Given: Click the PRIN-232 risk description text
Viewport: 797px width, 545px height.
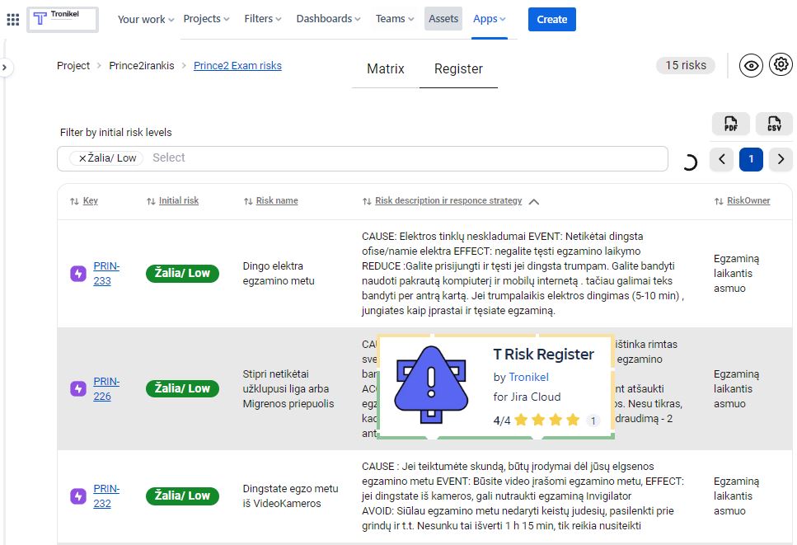Looking at the screenshot, I should click(523, 496).
